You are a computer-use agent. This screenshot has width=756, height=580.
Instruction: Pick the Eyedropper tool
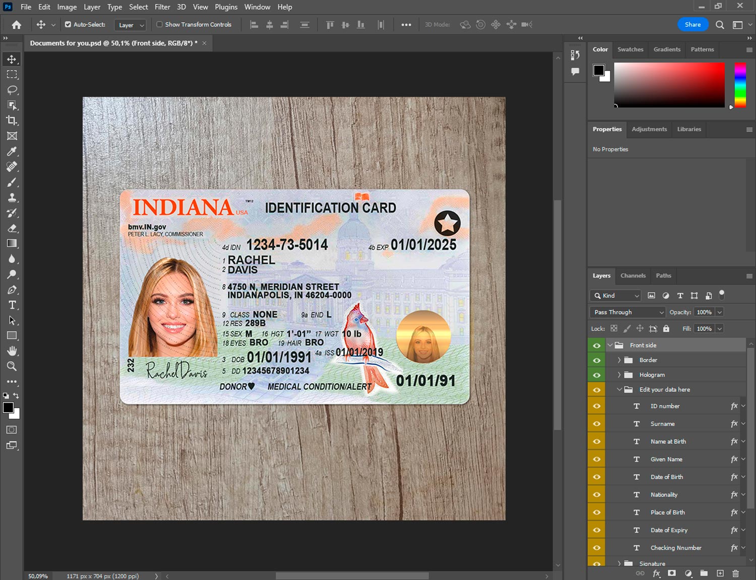tap(12, 151)
